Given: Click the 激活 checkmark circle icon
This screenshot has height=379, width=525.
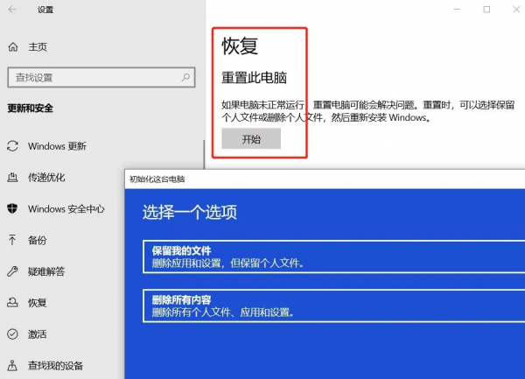Looking at the screenshot, I should click(12, 333).
